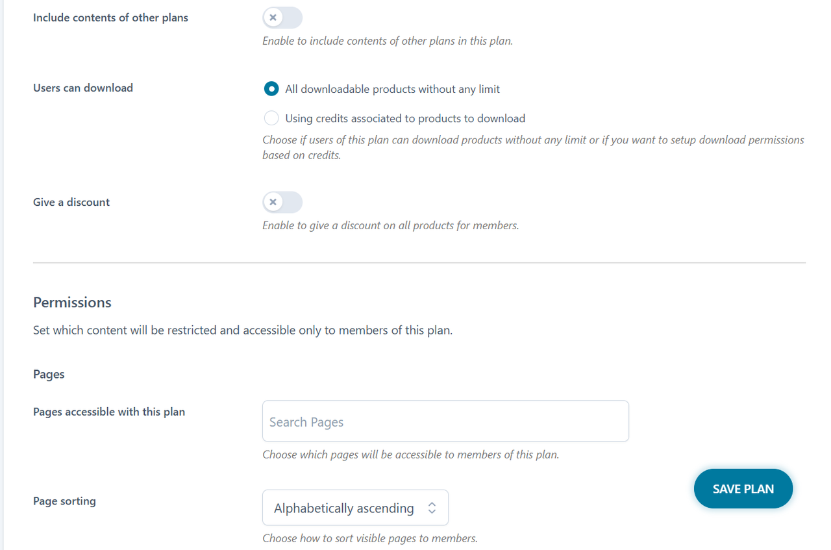
Task: Click the x icon in Give a discount toggle
Action: 273,202
